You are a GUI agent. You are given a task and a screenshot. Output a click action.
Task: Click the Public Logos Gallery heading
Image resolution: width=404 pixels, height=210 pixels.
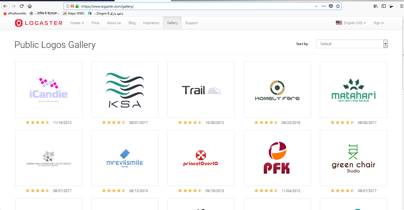click(55, 45)
